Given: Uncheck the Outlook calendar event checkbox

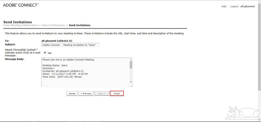Looking at the screenshot, I should click(x=45, y=53).
